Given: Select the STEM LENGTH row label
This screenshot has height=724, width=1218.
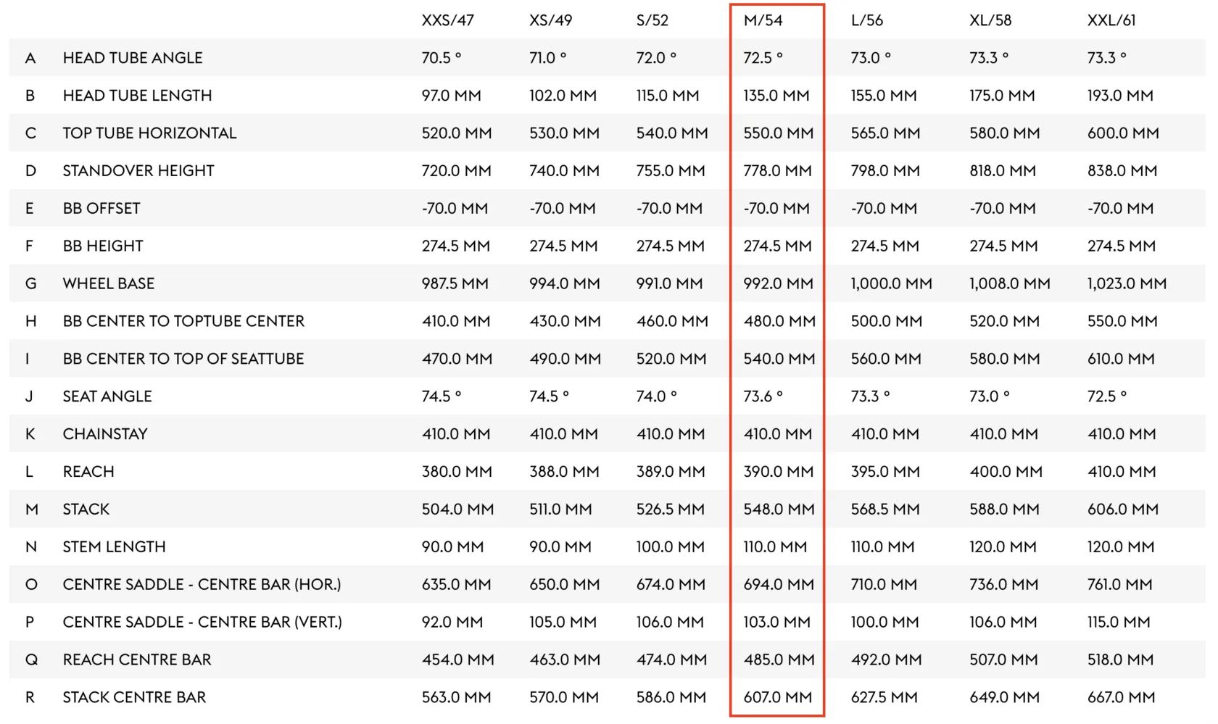Looking at the screenshot, I should pos(114,547).
